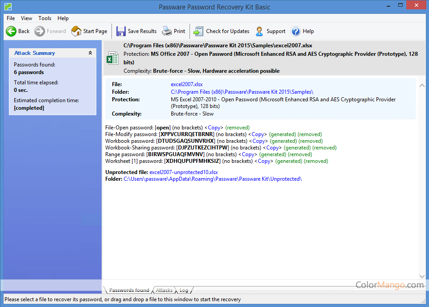Open the File menu

click(x=11, y=18)
